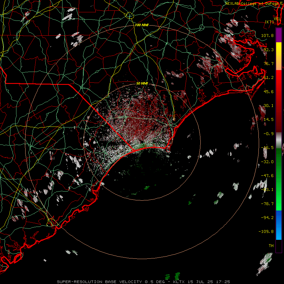
Task: Click the 50 NMI range ring label
Action: (x=142, y=83)
